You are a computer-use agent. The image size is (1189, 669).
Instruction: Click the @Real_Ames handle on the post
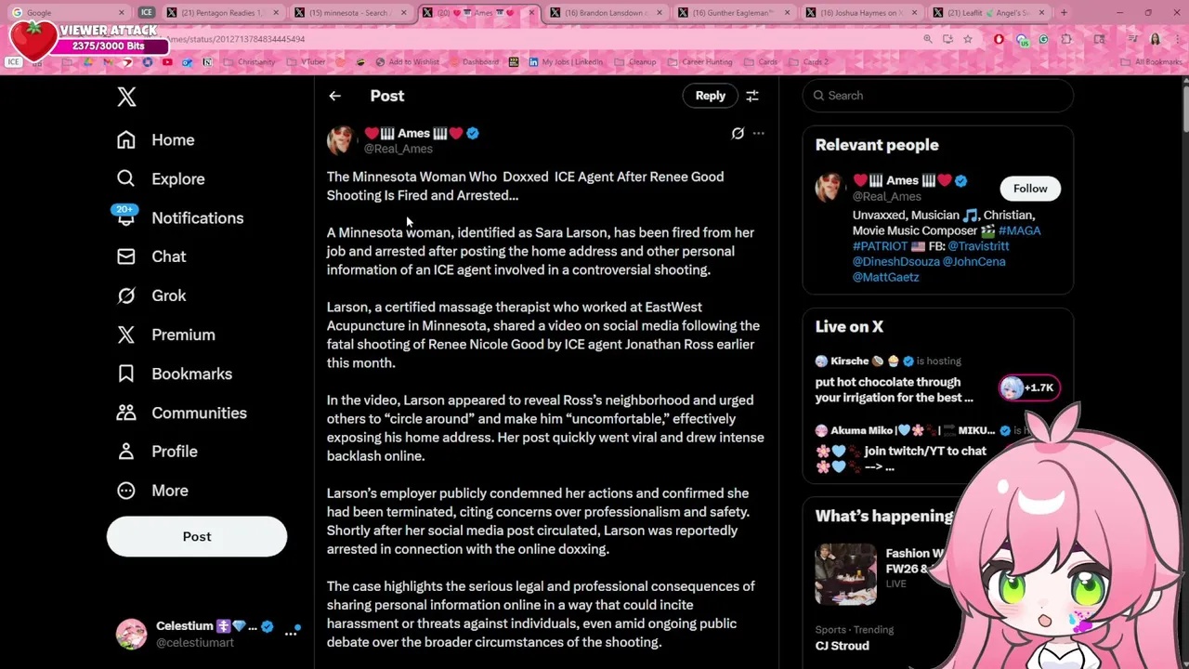point(398,149)
